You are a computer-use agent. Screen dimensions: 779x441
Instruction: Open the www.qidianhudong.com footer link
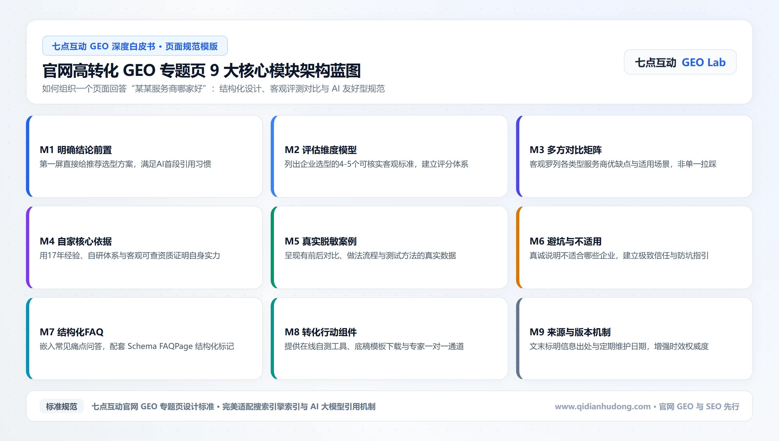point(602,406)
